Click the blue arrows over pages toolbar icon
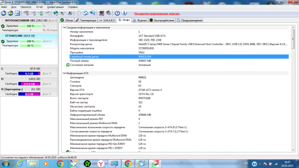Image resolution: width=299 pixels, height=168 pixels. pyautogui.click(x=86, y=13)
